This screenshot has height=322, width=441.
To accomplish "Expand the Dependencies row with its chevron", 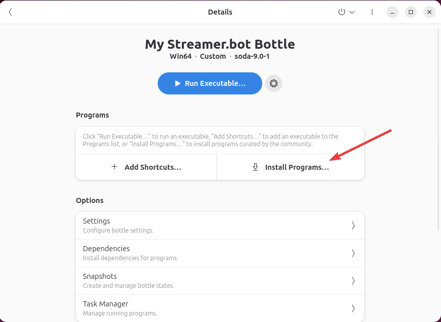I will point(353,253).
